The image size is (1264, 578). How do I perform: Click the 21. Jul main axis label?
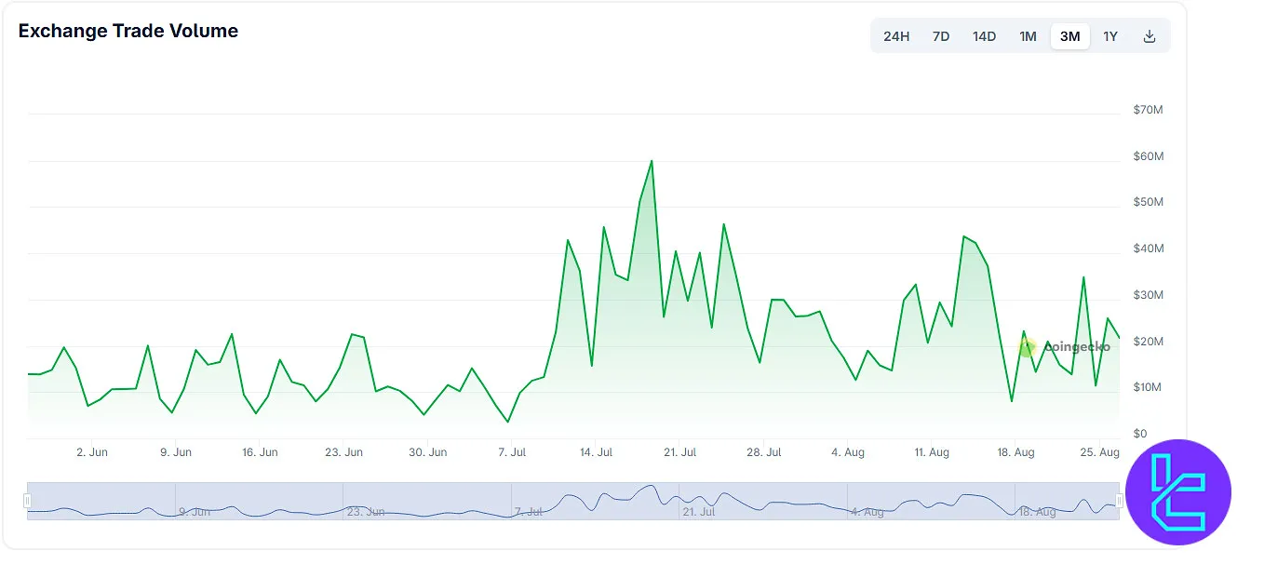(679, 452)
